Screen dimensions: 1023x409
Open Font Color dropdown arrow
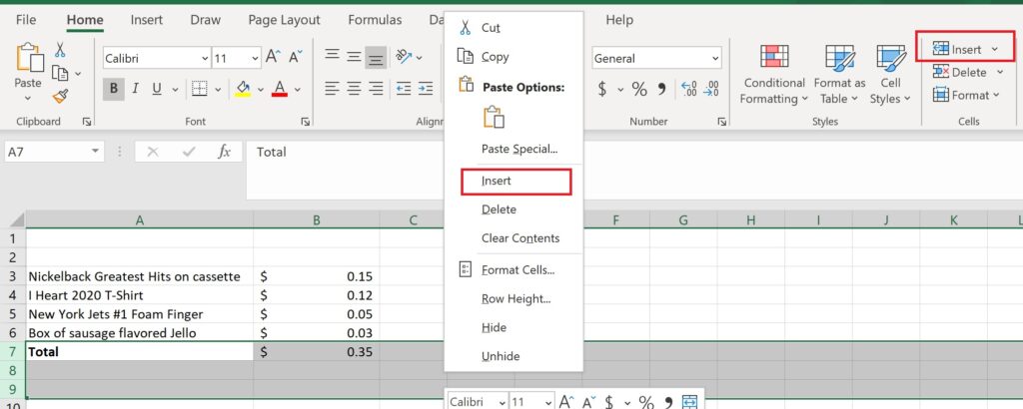tap(298, 89)
